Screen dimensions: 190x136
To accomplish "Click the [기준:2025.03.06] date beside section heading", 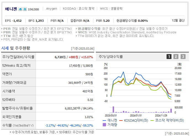I will [x=83, y=49].
